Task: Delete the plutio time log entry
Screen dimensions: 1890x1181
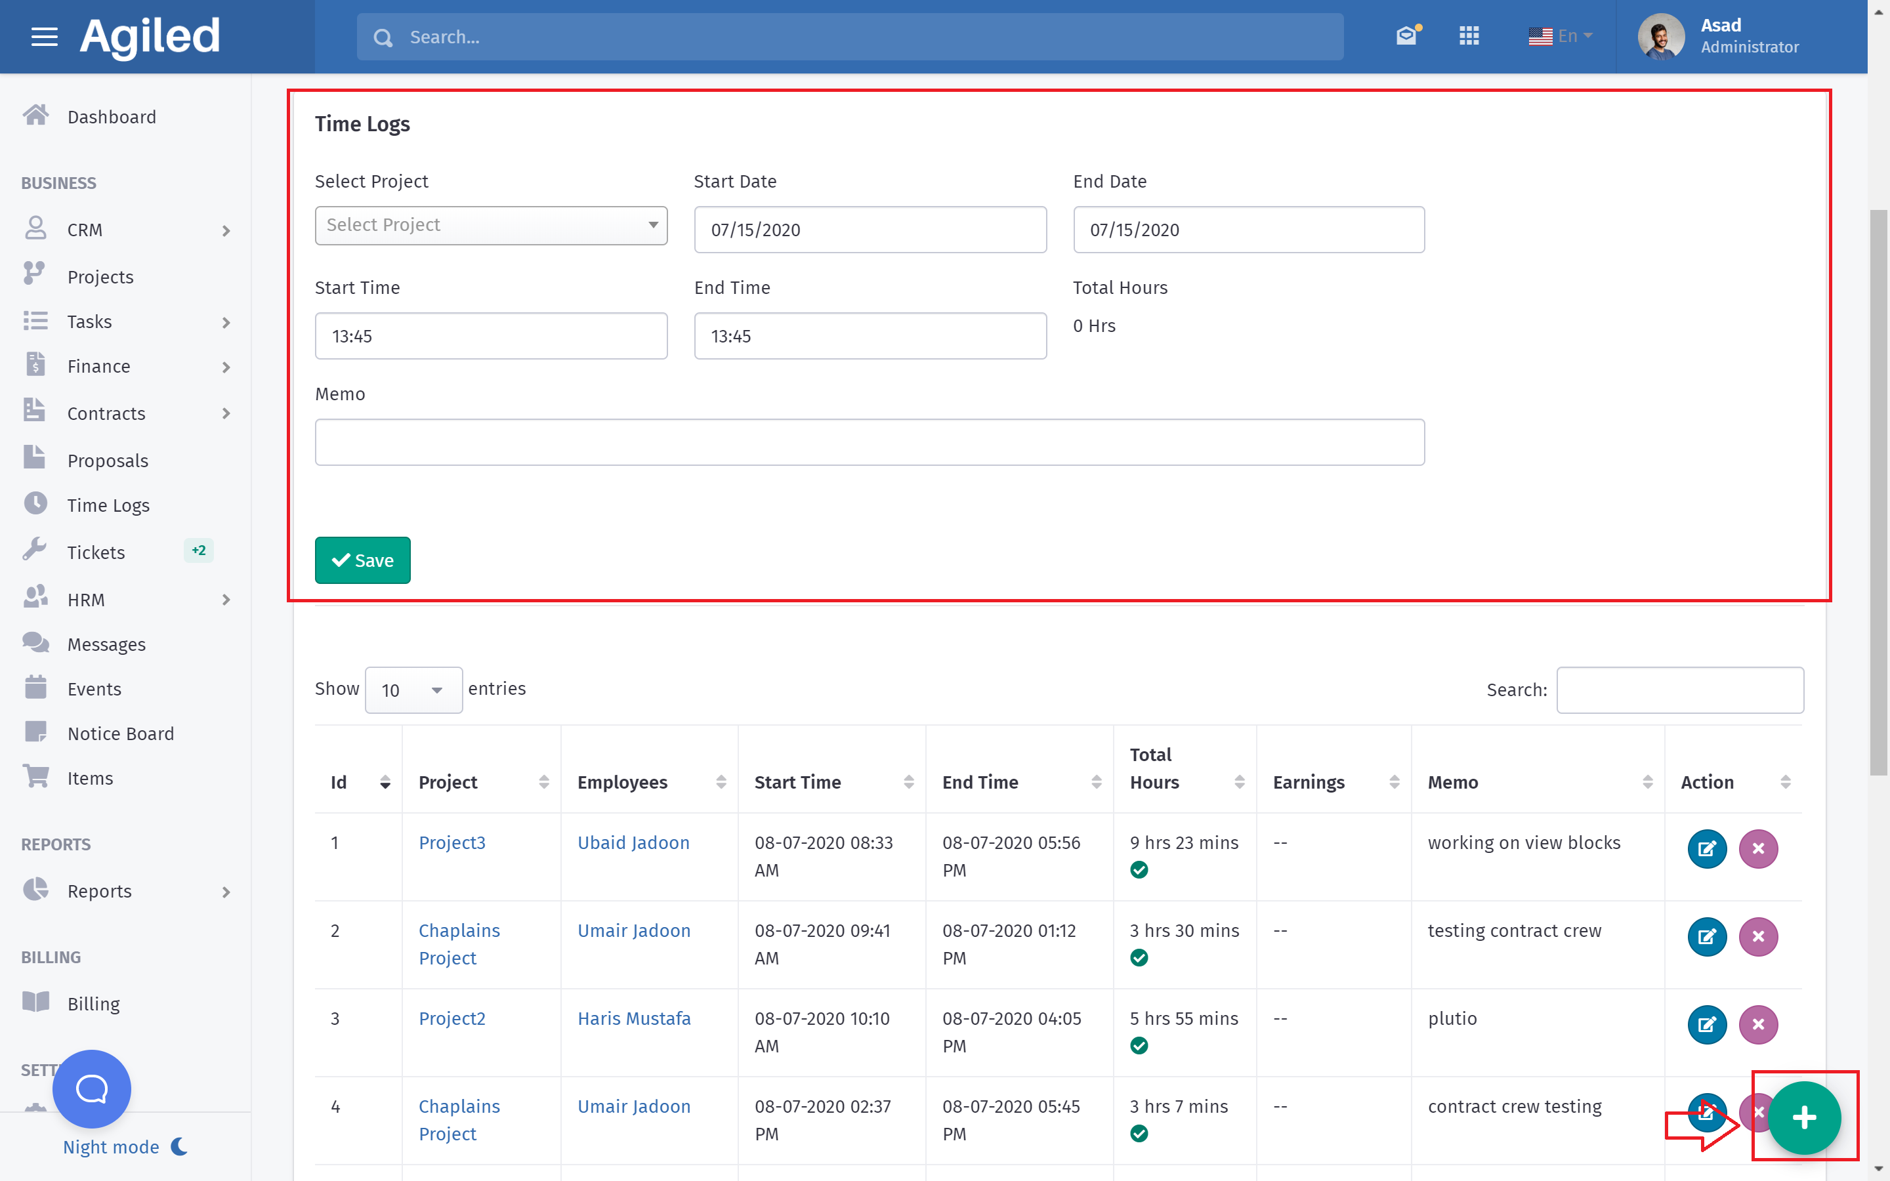Action: click(x=1758, y=1025)
